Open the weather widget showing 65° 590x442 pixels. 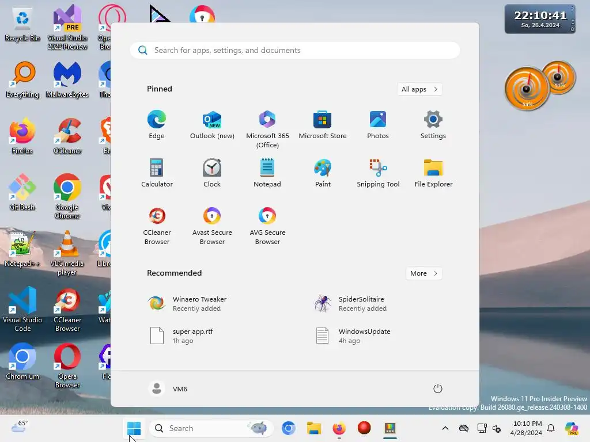tap(19, 427)
